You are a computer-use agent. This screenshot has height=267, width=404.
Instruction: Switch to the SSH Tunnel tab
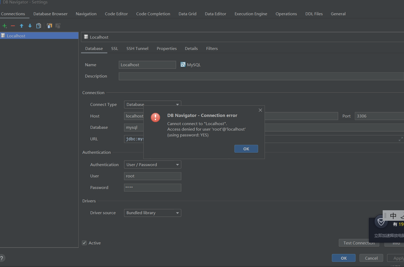click(137, 49)
